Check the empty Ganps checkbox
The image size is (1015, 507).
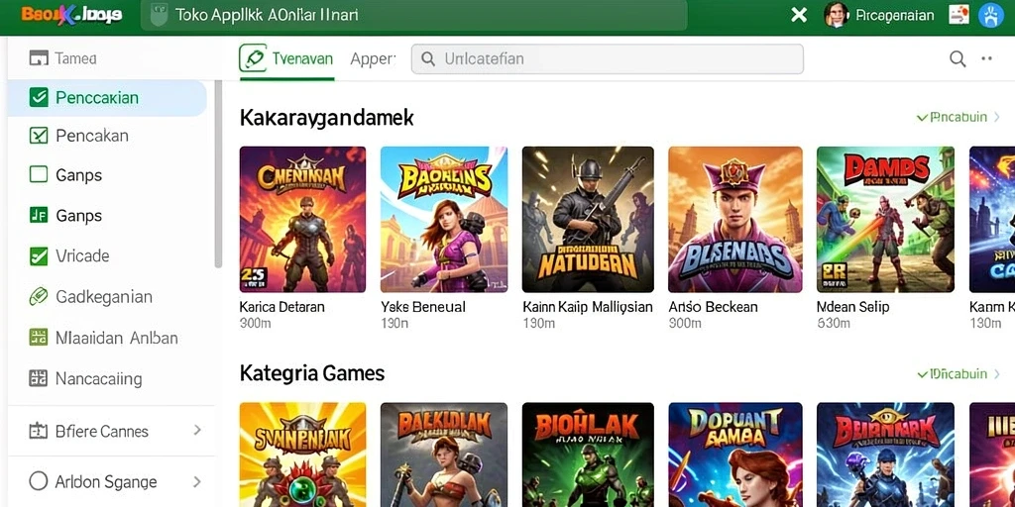(39, 174)
